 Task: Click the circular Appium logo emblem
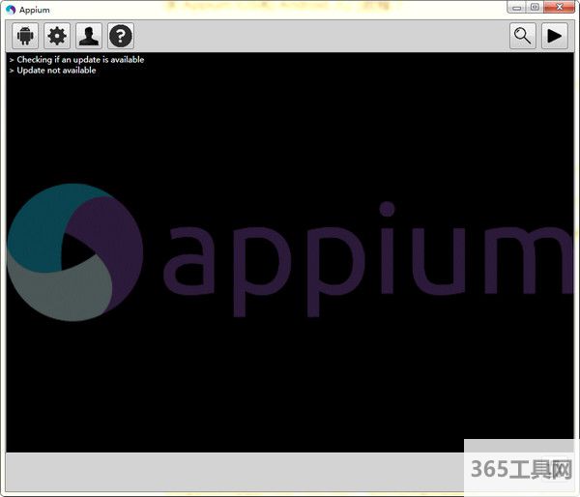point(74,251)
